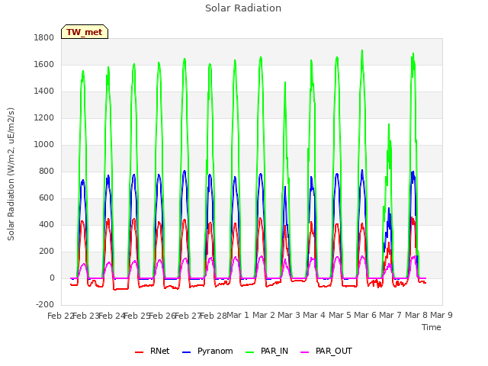Select the 1600 y-axis tick label
488x366 pixels.
(44, 64)
